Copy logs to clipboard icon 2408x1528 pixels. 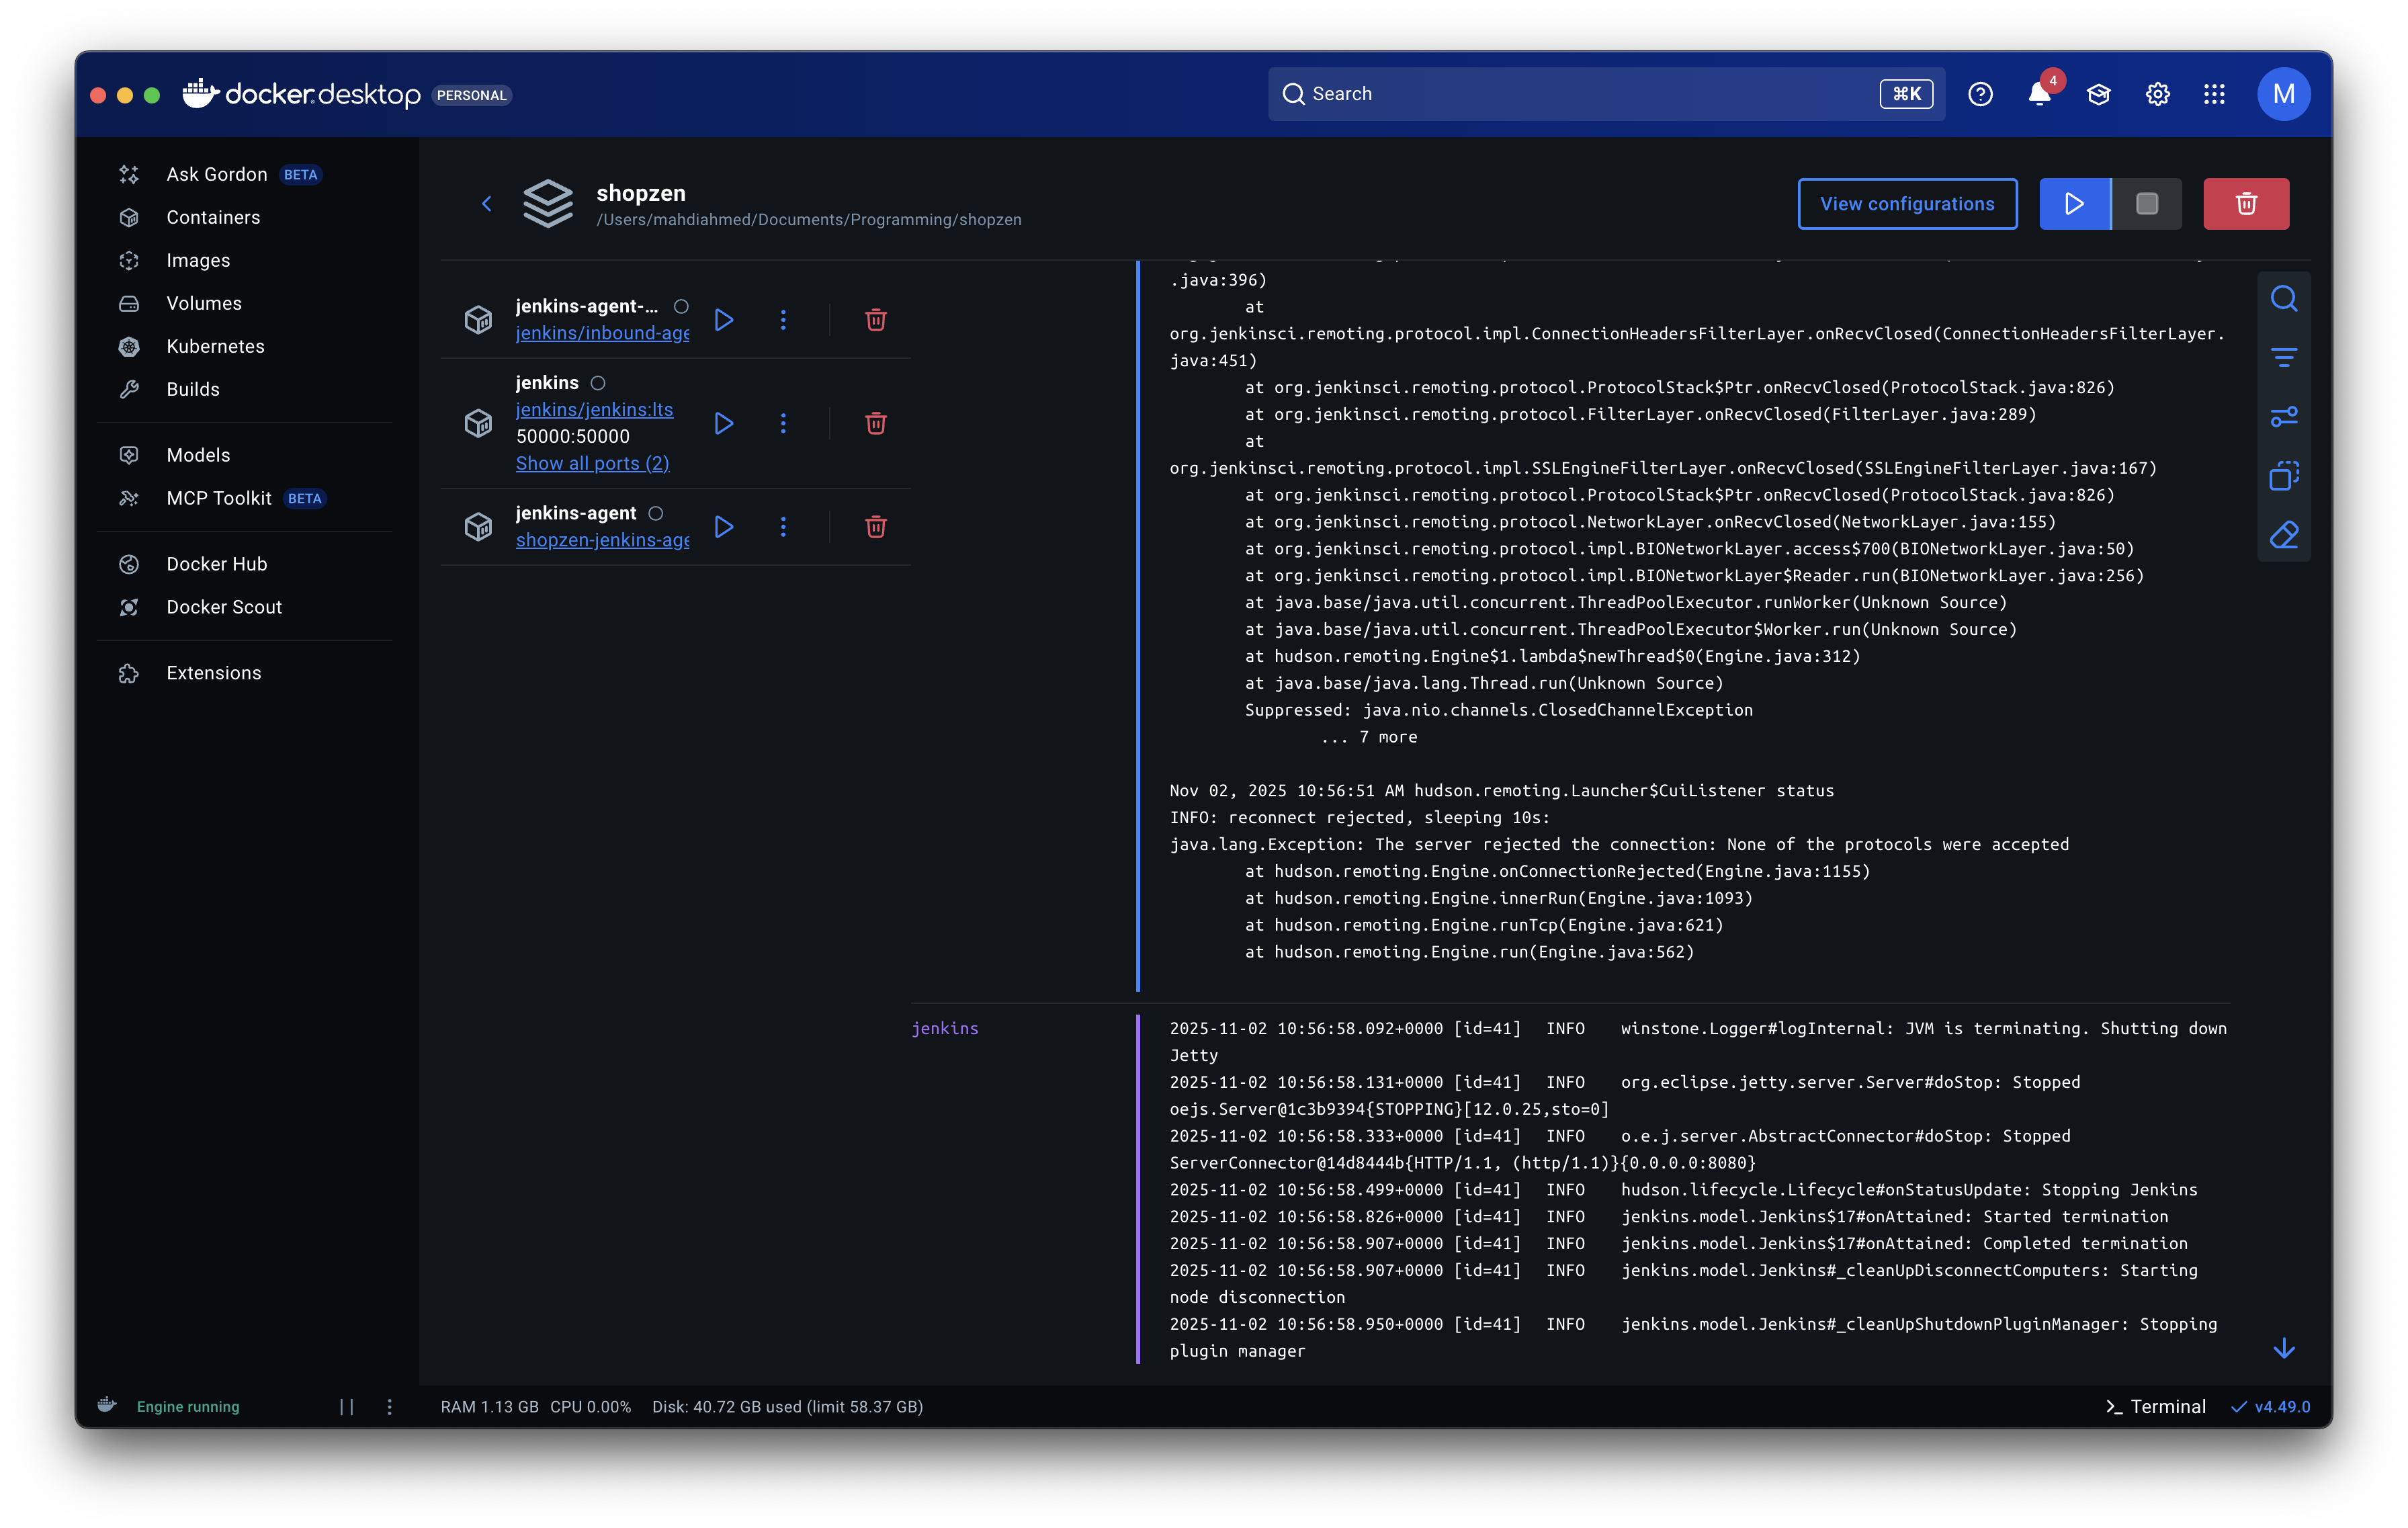(2283, 476)
